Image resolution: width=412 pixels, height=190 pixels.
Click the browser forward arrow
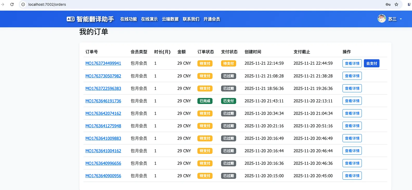pyautogui.click(x=3, y=4)
